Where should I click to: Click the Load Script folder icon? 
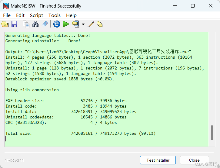(x=5, y=24)
